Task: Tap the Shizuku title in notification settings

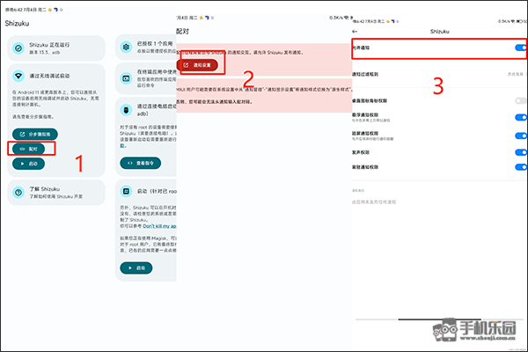Action: coord(439,32)
